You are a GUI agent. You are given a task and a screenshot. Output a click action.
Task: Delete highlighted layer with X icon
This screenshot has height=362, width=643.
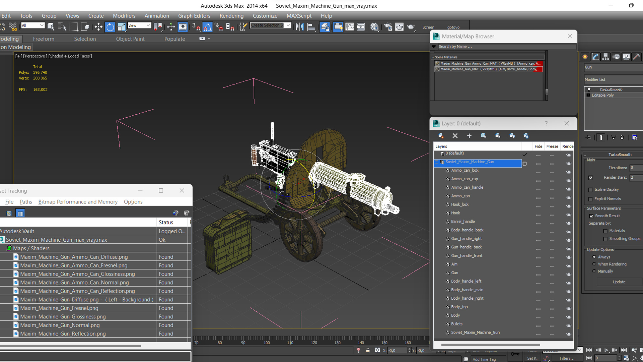(455, 136)
